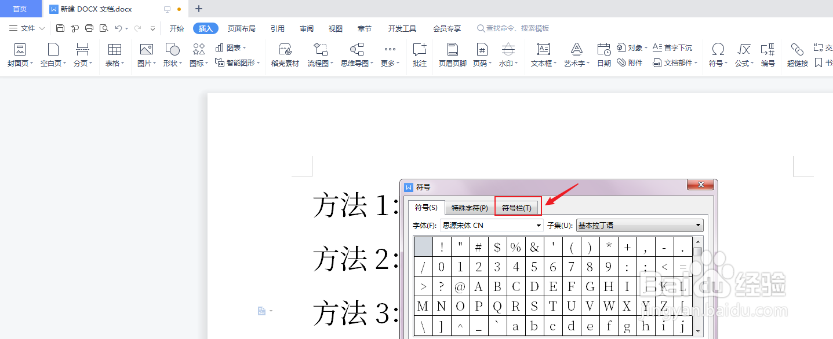Switch to the 特殊字符 tab in Symbol dialog
The image size is (833, 339).
click(470, 207)
